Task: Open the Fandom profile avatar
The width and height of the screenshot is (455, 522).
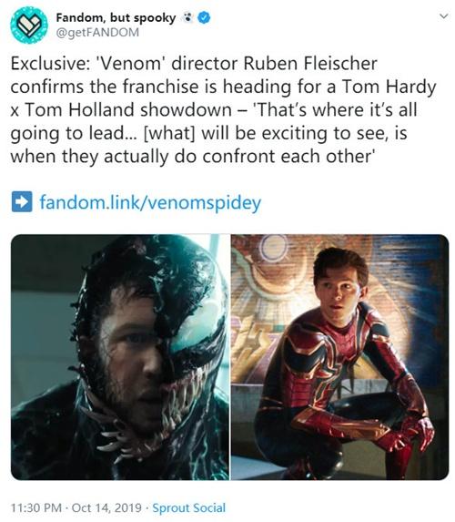Action: 29,26
